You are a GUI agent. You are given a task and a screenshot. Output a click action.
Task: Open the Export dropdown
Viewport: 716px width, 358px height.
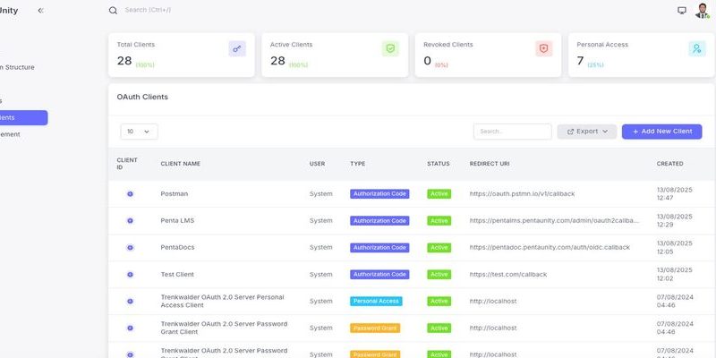[586, 132]
